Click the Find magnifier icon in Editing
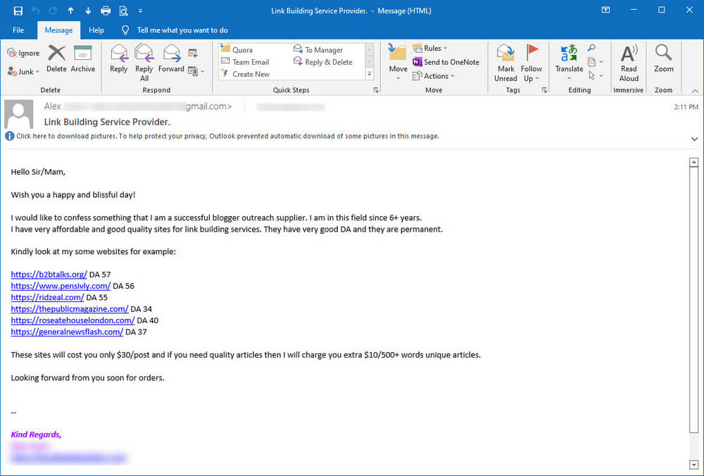Image resolution: width=704 pixels, height=476 pixels. tap(592, 48)
